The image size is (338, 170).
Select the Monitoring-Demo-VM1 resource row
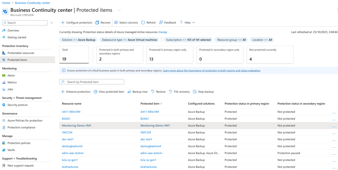199,125
